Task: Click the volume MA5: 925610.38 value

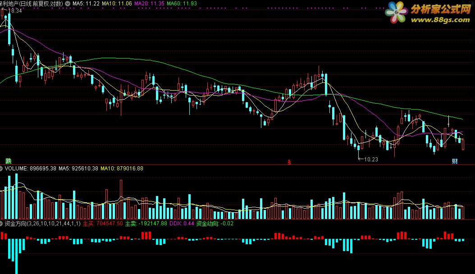Action: click(78, 169)
